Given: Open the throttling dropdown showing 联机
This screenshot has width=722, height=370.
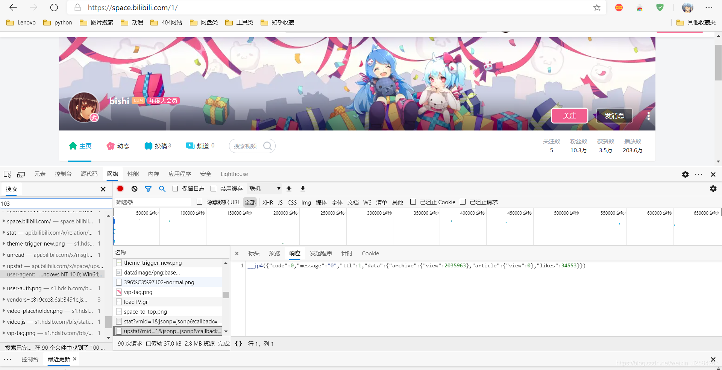Looking at the screenshot, I should pyautogui.click(x=264, y=189).
